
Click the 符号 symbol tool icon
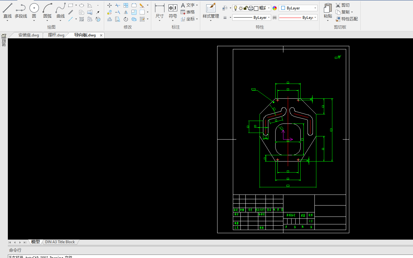pyautogui.click(x=173, y=8)
